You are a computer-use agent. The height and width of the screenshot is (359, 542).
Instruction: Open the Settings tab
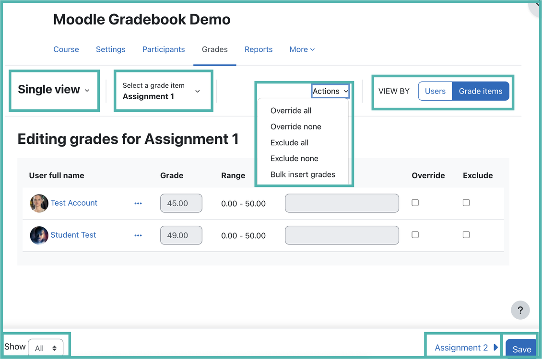click(111, 49)
